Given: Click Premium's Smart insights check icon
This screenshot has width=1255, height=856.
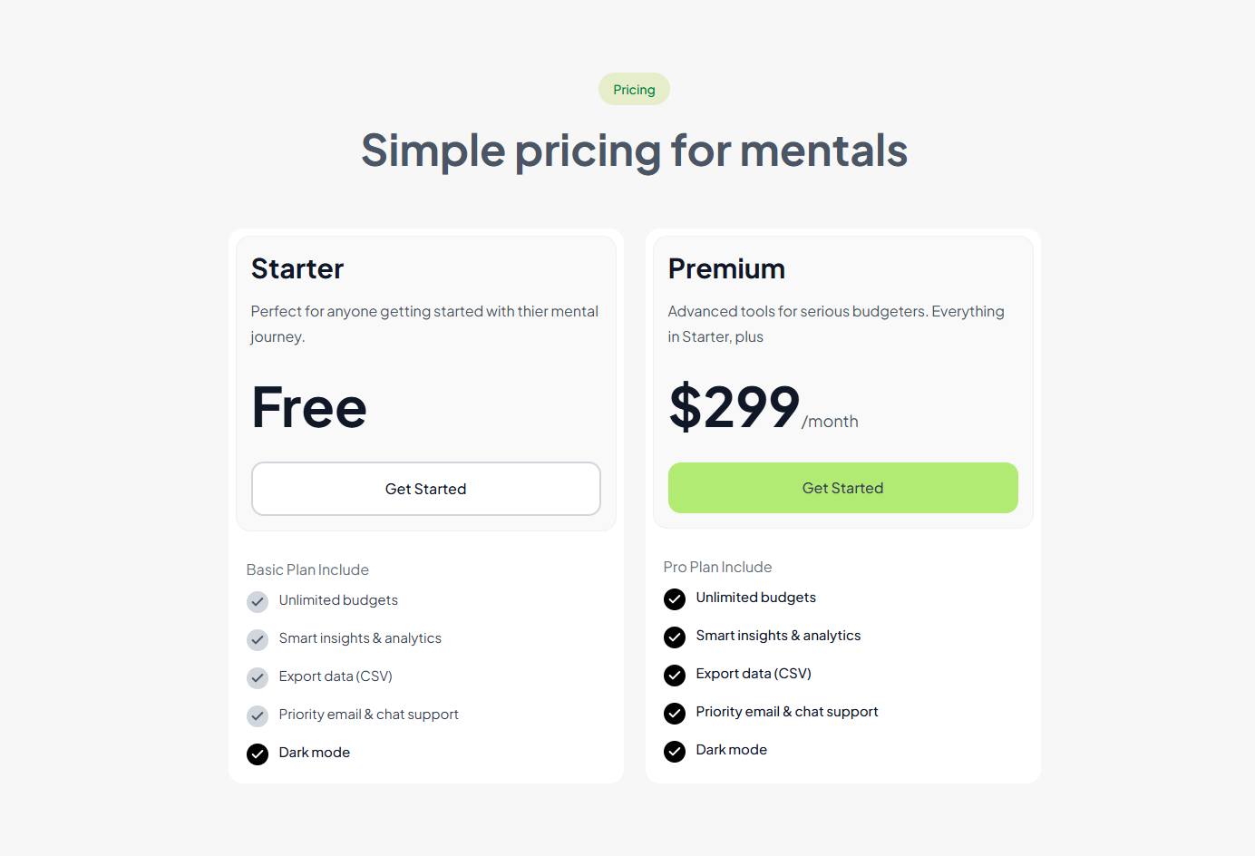Looking at the screenshot, I should [x=675, y=637].
